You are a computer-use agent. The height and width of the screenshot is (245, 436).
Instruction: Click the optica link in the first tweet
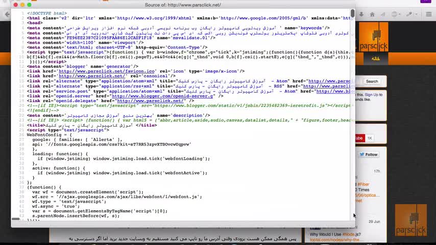[x=368, y=195]
